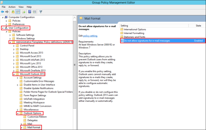Screen dimensions: 206x130
Task: Click the Forward arrow toolbar icon
Action: coord(7,12)
